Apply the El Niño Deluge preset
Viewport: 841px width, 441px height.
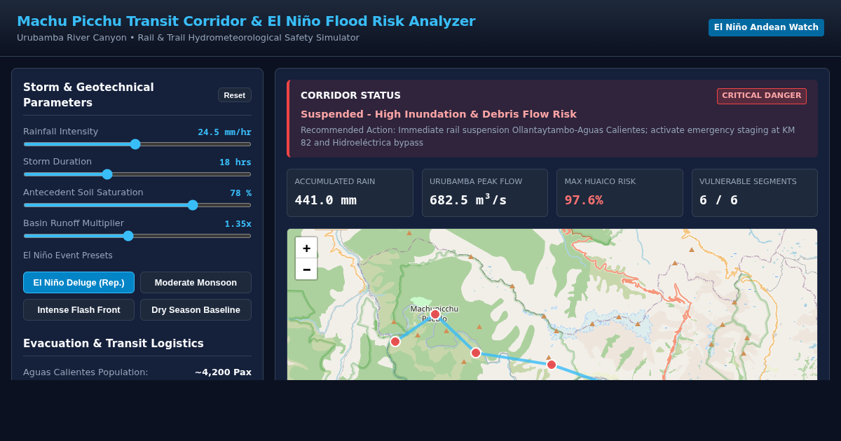[78, 283]
